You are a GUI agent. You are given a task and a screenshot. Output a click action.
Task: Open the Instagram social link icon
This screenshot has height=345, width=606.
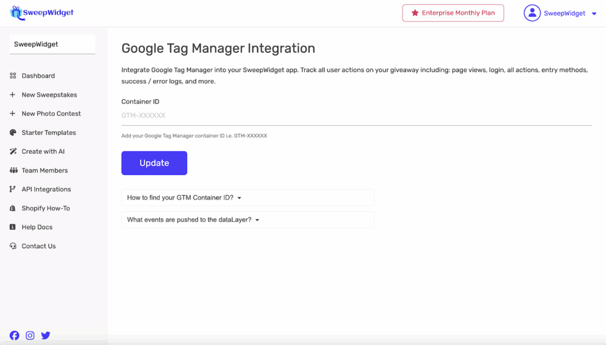(30, 335)
